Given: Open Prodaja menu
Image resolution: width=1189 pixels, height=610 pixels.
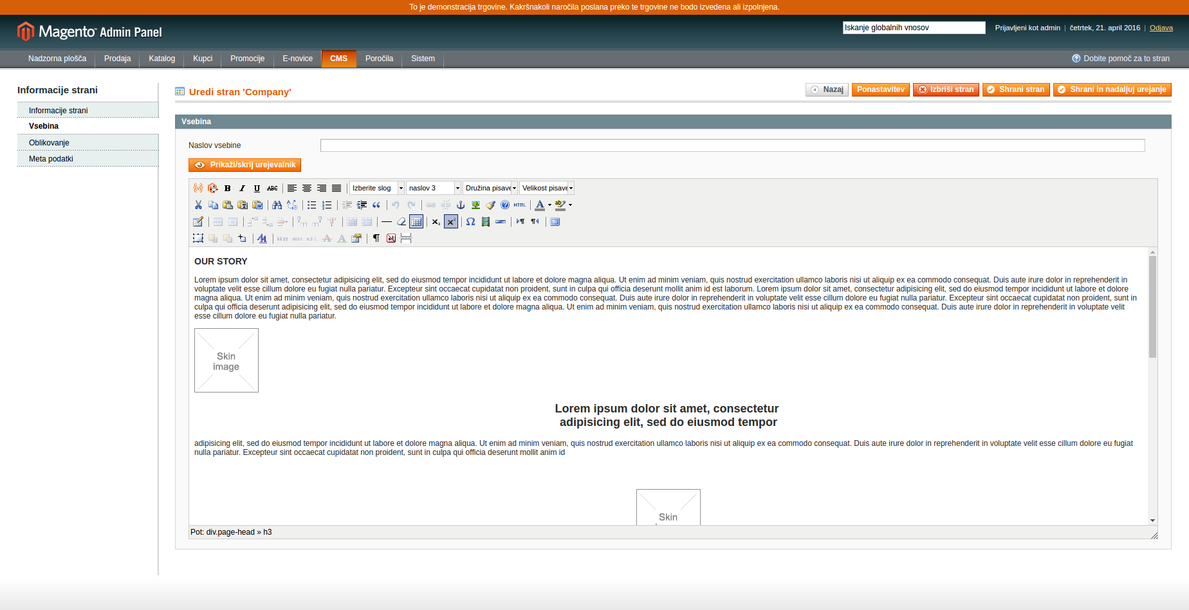Looking at the screenshot, I should click(117, 59).
